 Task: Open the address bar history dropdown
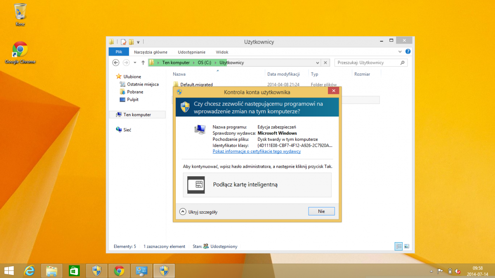tap(317, 63)
